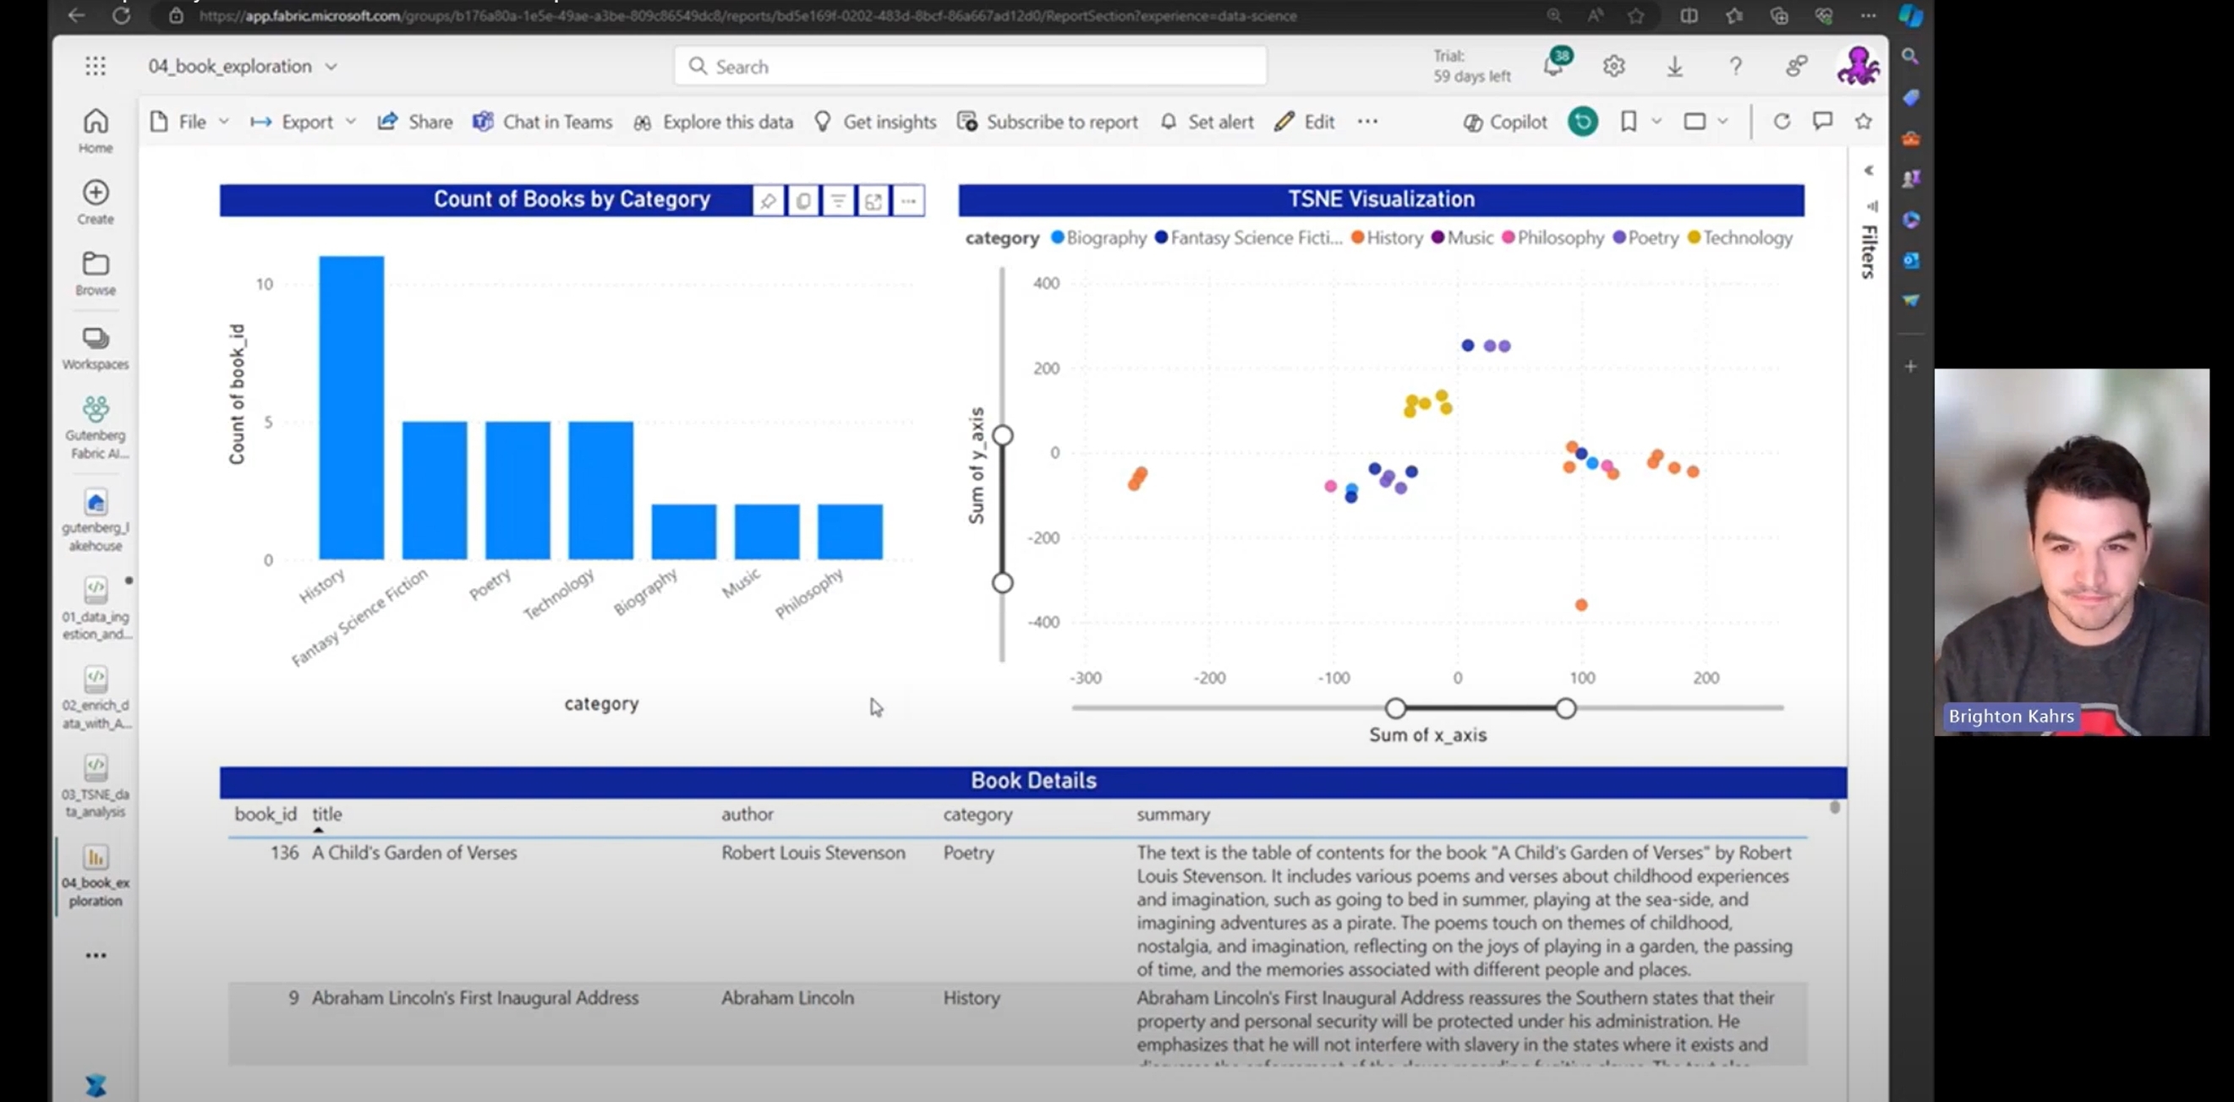Click the notifications bell icon

1553,67
